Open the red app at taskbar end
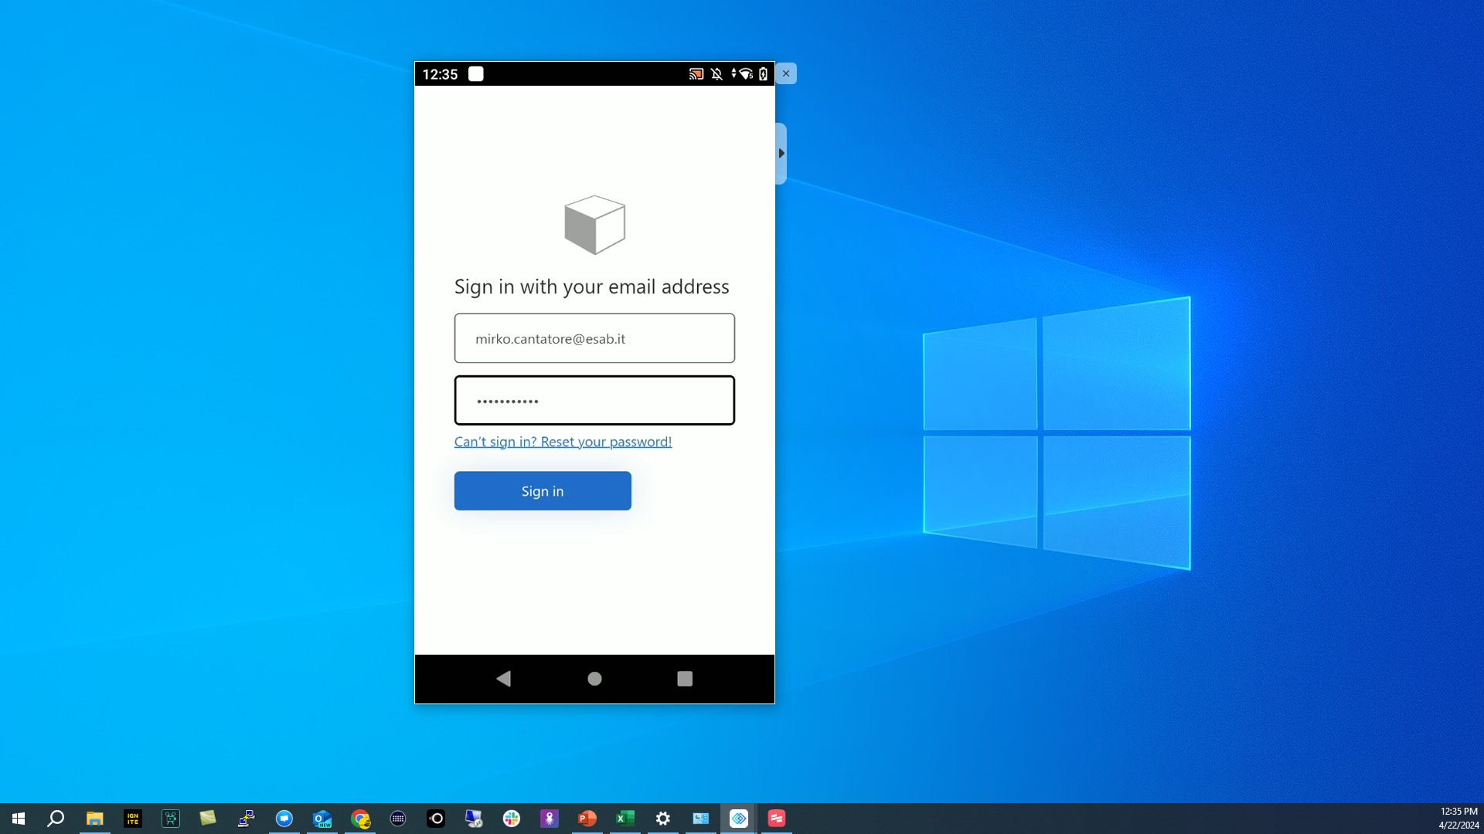This screenshot has width=1484, height=834. pos(777,819)
